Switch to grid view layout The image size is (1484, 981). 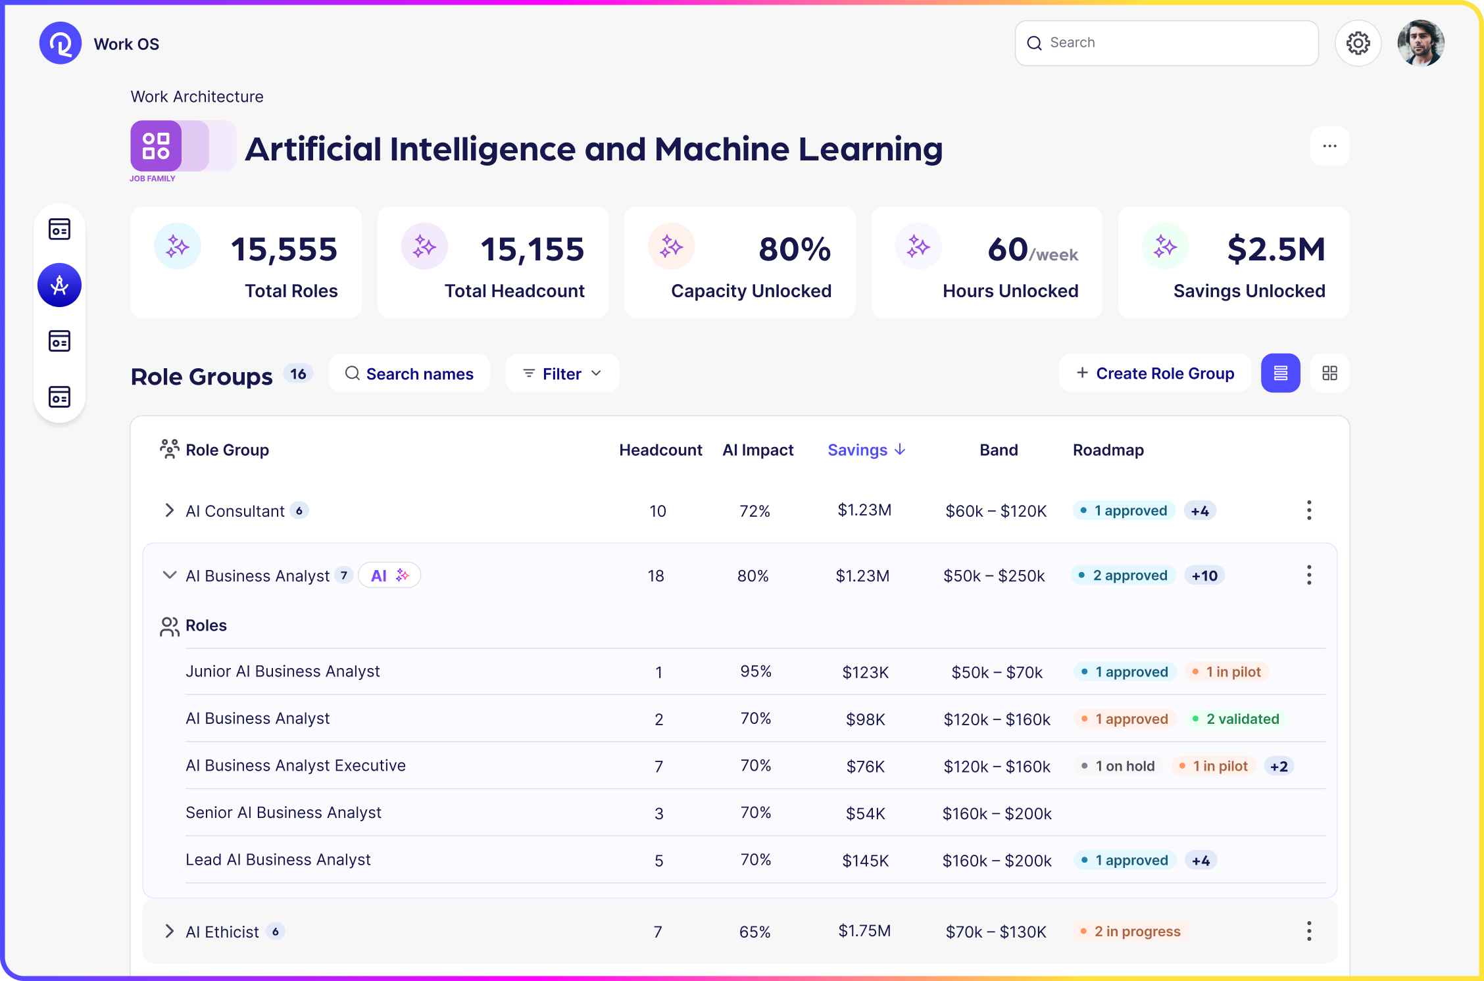(x=1329, y=373)
